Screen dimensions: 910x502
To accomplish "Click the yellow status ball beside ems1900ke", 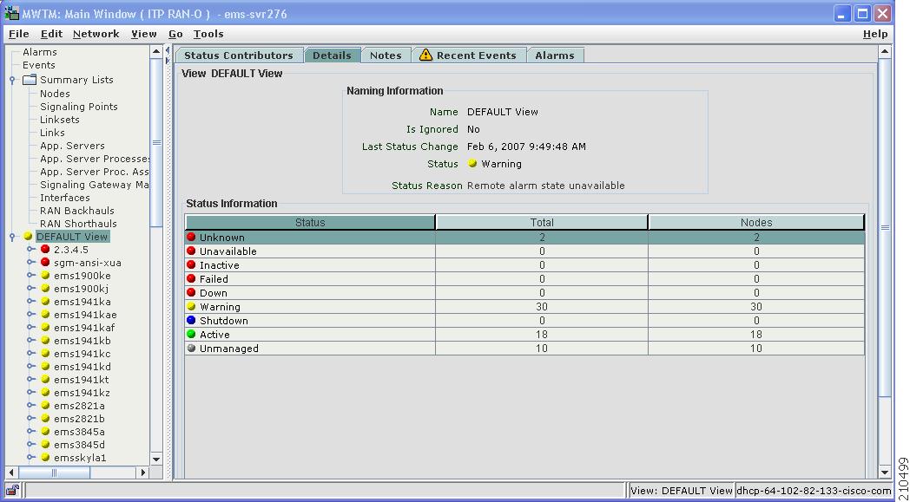I will pyautogui.click(x=45, y=276).
